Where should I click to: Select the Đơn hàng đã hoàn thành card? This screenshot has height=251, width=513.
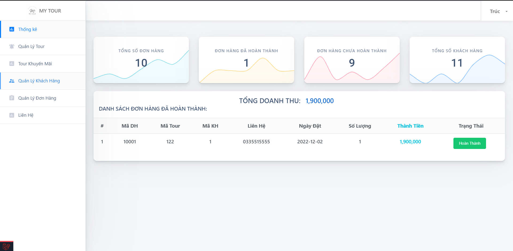tap(246, 60)
